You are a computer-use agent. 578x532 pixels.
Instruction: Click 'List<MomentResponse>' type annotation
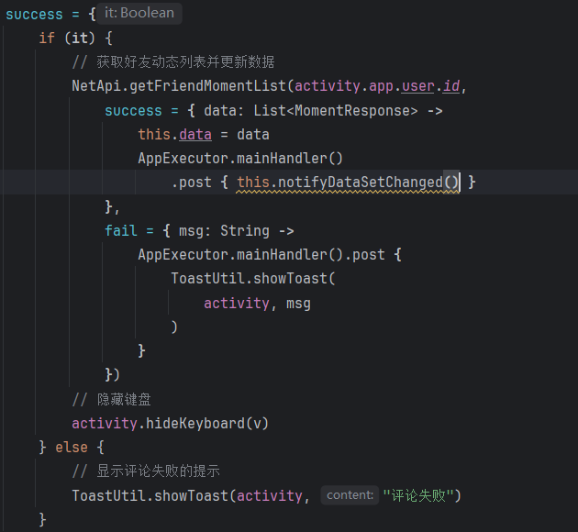[x=336, y=110]
